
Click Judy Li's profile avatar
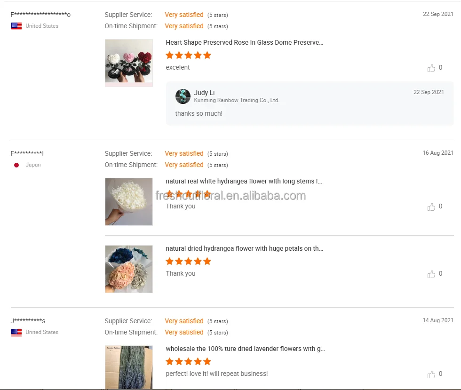[x=183, y=96]
